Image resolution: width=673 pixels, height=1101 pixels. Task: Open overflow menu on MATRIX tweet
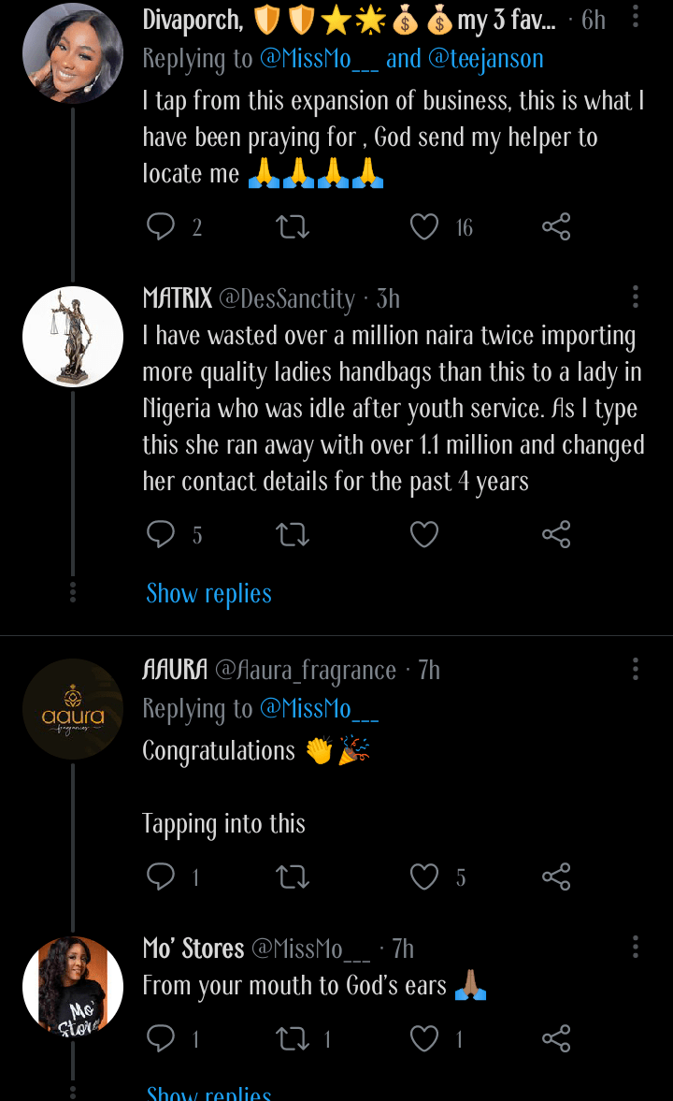pos(636,297)
